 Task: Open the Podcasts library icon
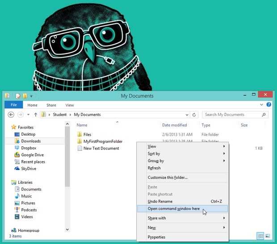pos(17,210)
